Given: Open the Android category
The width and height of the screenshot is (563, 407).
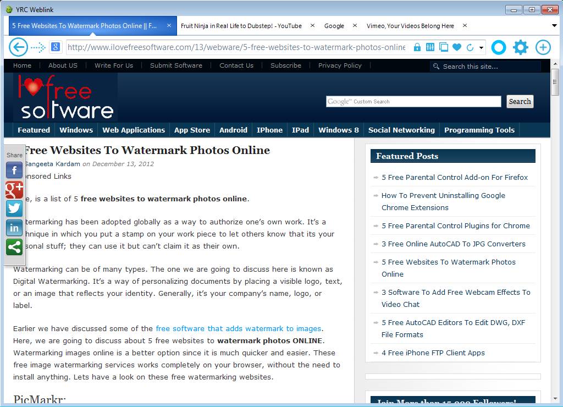Looking at the screenshot, I should pyautogui.click(x=233, y=130).
